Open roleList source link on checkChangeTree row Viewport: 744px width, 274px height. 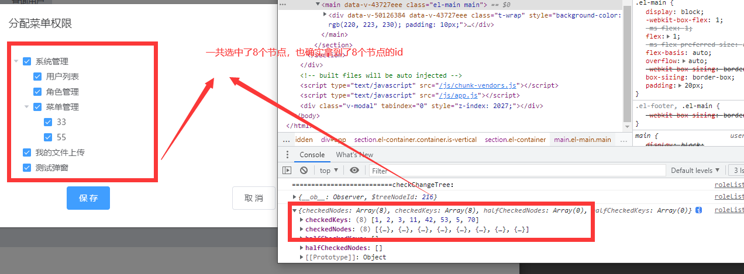click(x=729, y=185)
